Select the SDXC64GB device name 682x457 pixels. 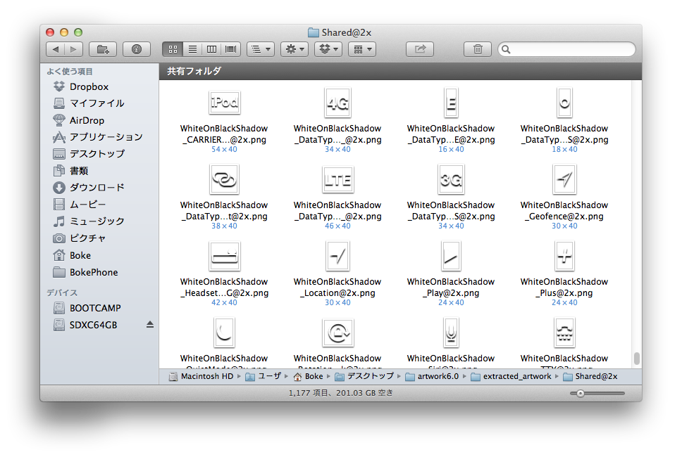pyautogui.click(x=94, y=325)
